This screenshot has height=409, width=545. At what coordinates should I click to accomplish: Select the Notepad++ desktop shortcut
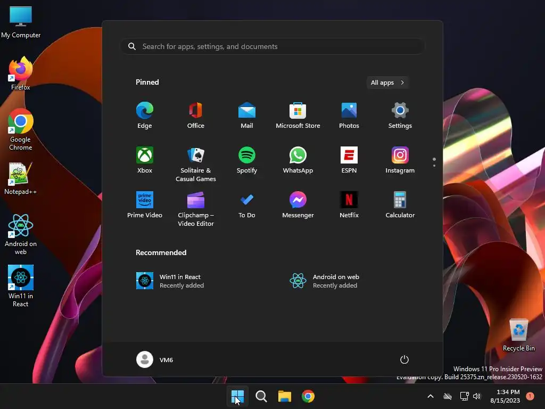tap(21, 178)
